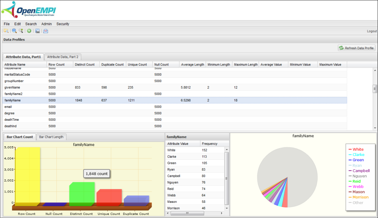Click the White legend entry in pie chart
Screen dimensions: 378x218
[356, 149]
